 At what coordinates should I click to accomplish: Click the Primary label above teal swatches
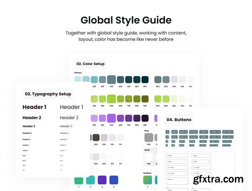pos(78,73)
